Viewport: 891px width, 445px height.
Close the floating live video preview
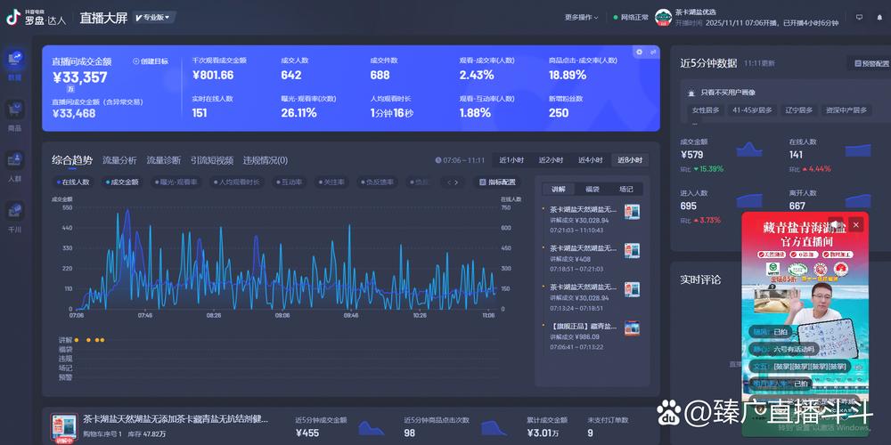pyautogui.click(x=856, y=225)
